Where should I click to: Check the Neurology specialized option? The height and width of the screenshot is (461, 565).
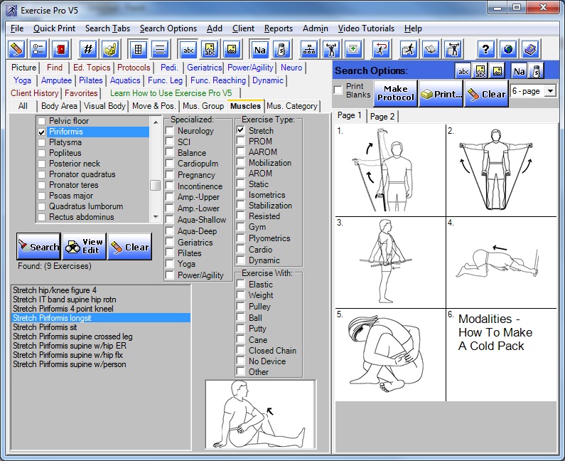point(169,131)
